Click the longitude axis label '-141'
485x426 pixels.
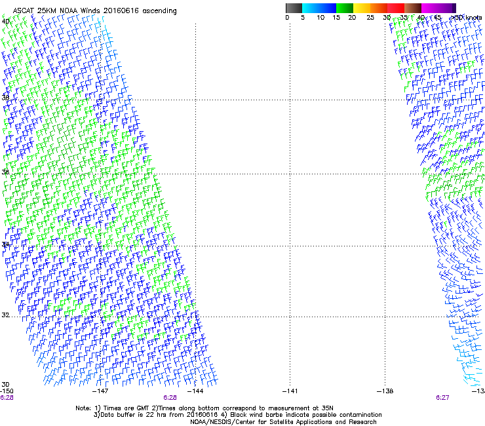point(290,391)
